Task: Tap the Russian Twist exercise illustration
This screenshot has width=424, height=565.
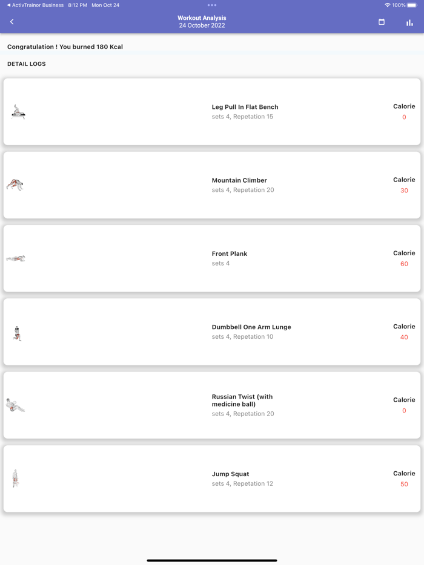Action: (15, 405)
